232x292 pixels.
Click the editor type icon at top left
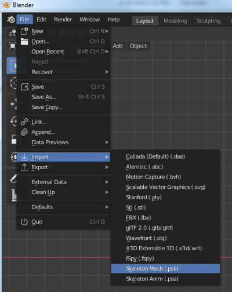[x=12, y=33]
